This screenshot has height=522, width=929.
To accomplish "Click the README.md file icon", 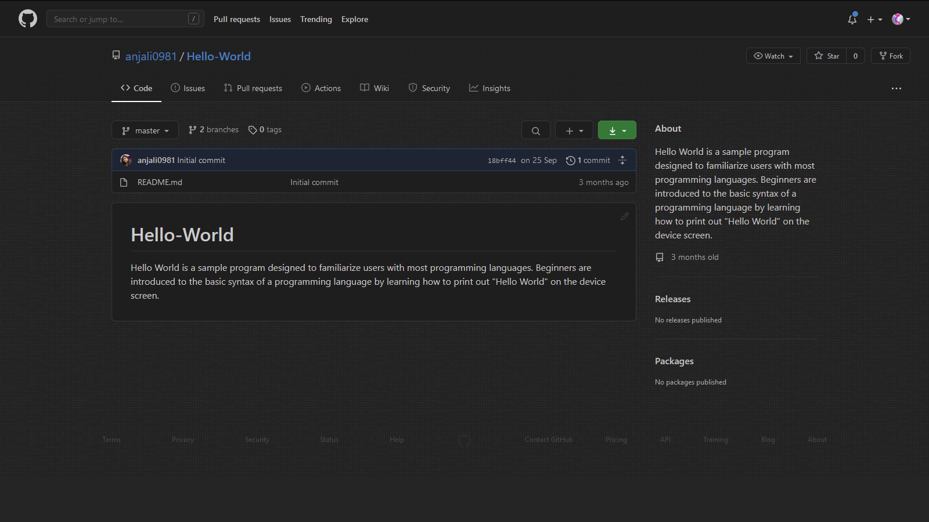I will tap(124, 182).
